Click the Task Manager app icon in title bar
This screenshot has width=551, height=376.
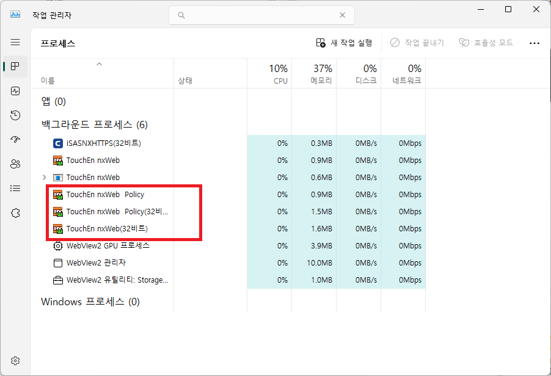pos(15,15)
